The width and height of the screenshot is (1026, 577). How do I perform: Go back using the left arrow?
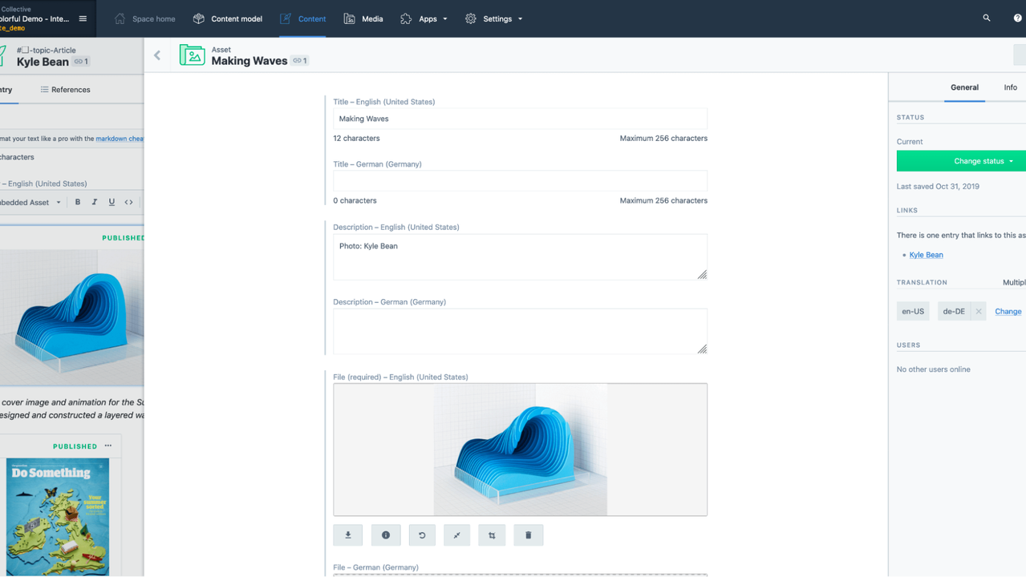157,55
